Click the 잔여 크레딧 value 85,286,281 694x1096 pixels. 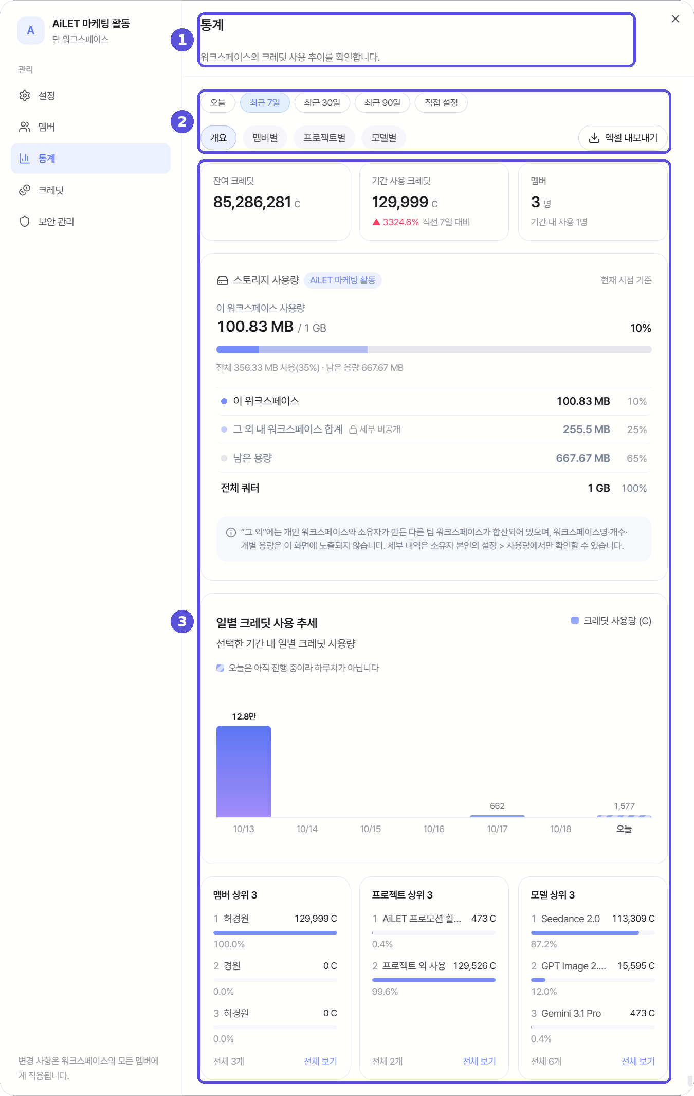[x=252, y=202]
